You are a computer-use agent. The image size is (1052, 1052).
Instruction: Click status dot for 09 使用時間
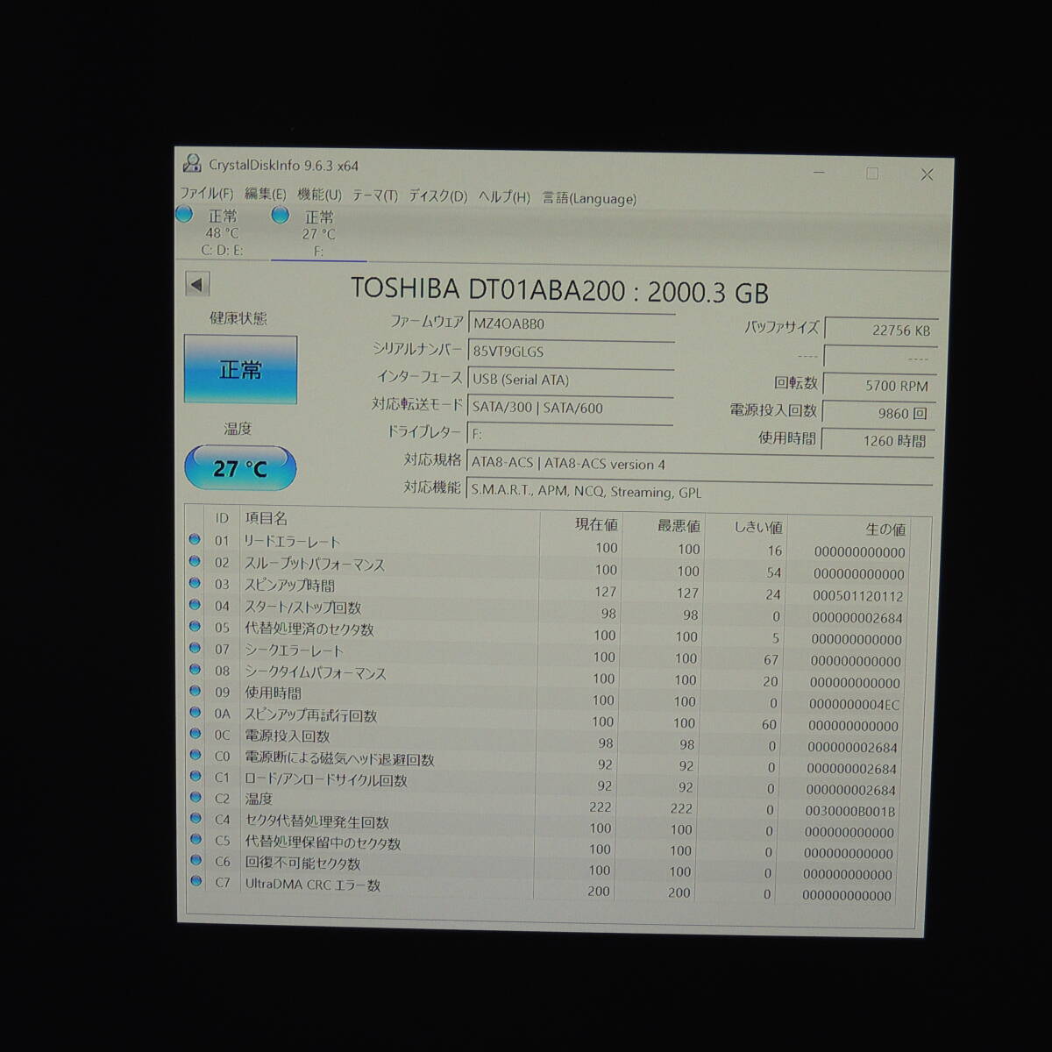point(195,691)
